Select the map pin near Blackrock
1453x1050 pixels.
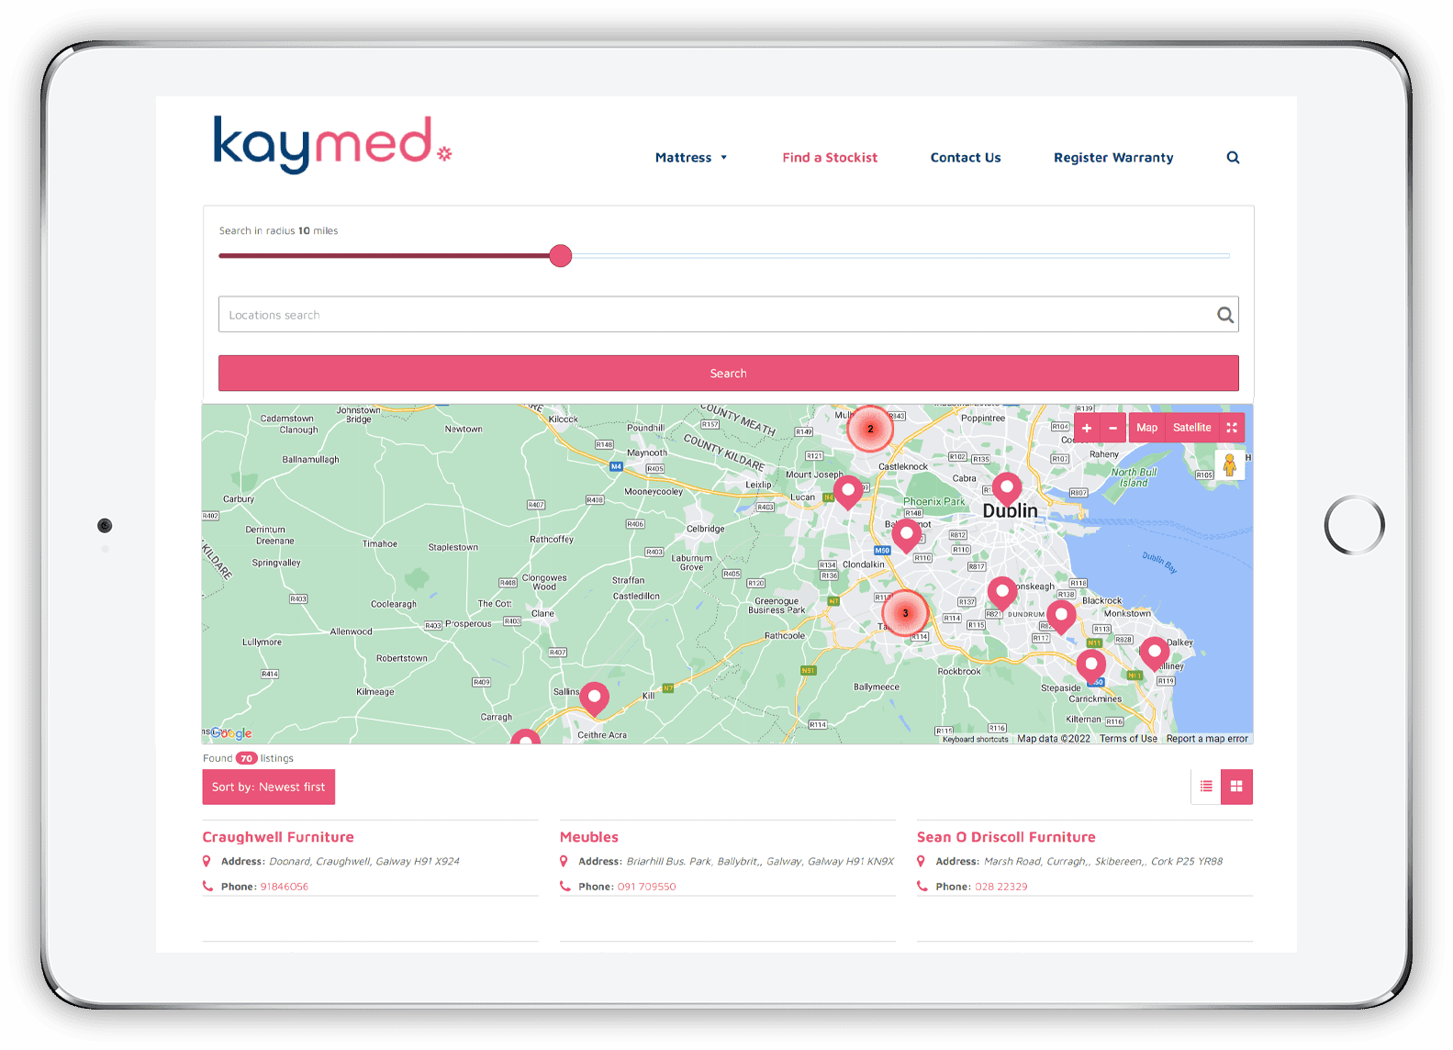[x=1061, y=616]
